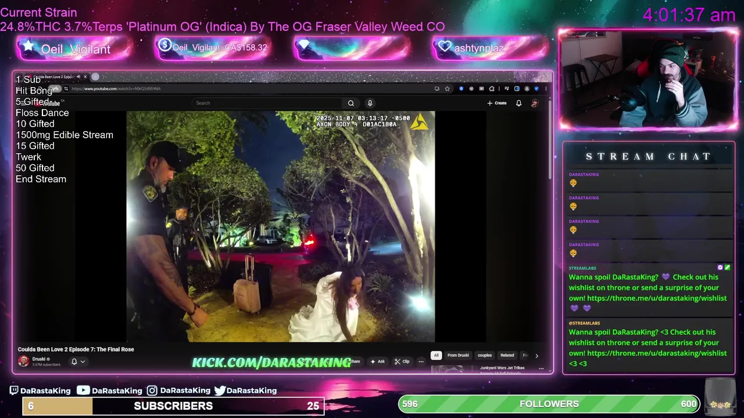The image size is (744, 418).
Task: Select the couples filter chip
Action: pyautogui.click(x=485, y=355)
